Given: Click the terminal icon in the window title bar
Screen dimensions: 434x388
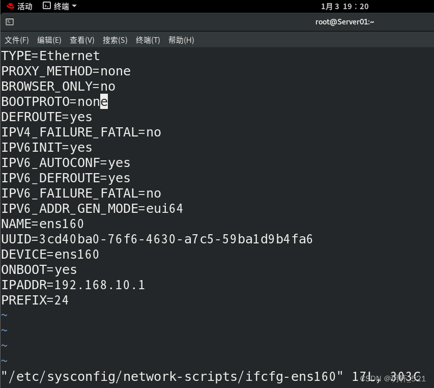Looking at the screenshot, I should point(10,22).
